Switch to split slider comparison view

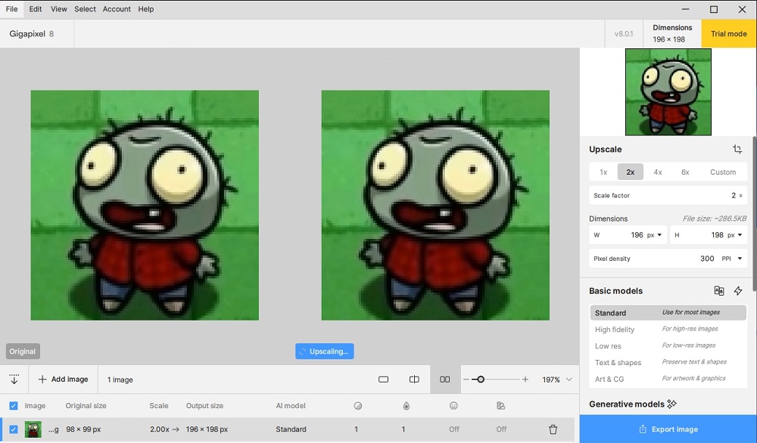coord(414,379)
